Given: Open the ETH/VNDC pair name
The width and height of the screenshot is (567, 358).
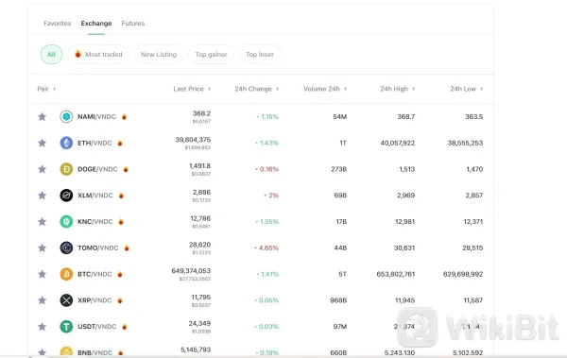Looking at the screenshot, I should pyautogui.click(x=94, y=143).
